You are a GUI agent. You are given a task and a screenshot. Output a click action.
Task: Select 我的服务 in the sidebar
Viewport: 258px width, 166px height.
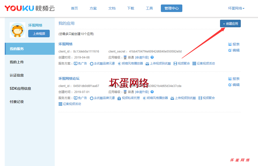[30, 49]
